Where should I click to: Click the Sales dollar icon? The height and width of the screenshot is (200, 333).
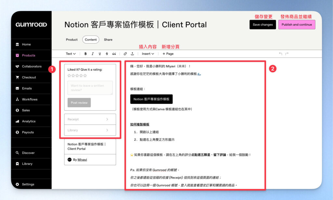[x=18, y=110]
